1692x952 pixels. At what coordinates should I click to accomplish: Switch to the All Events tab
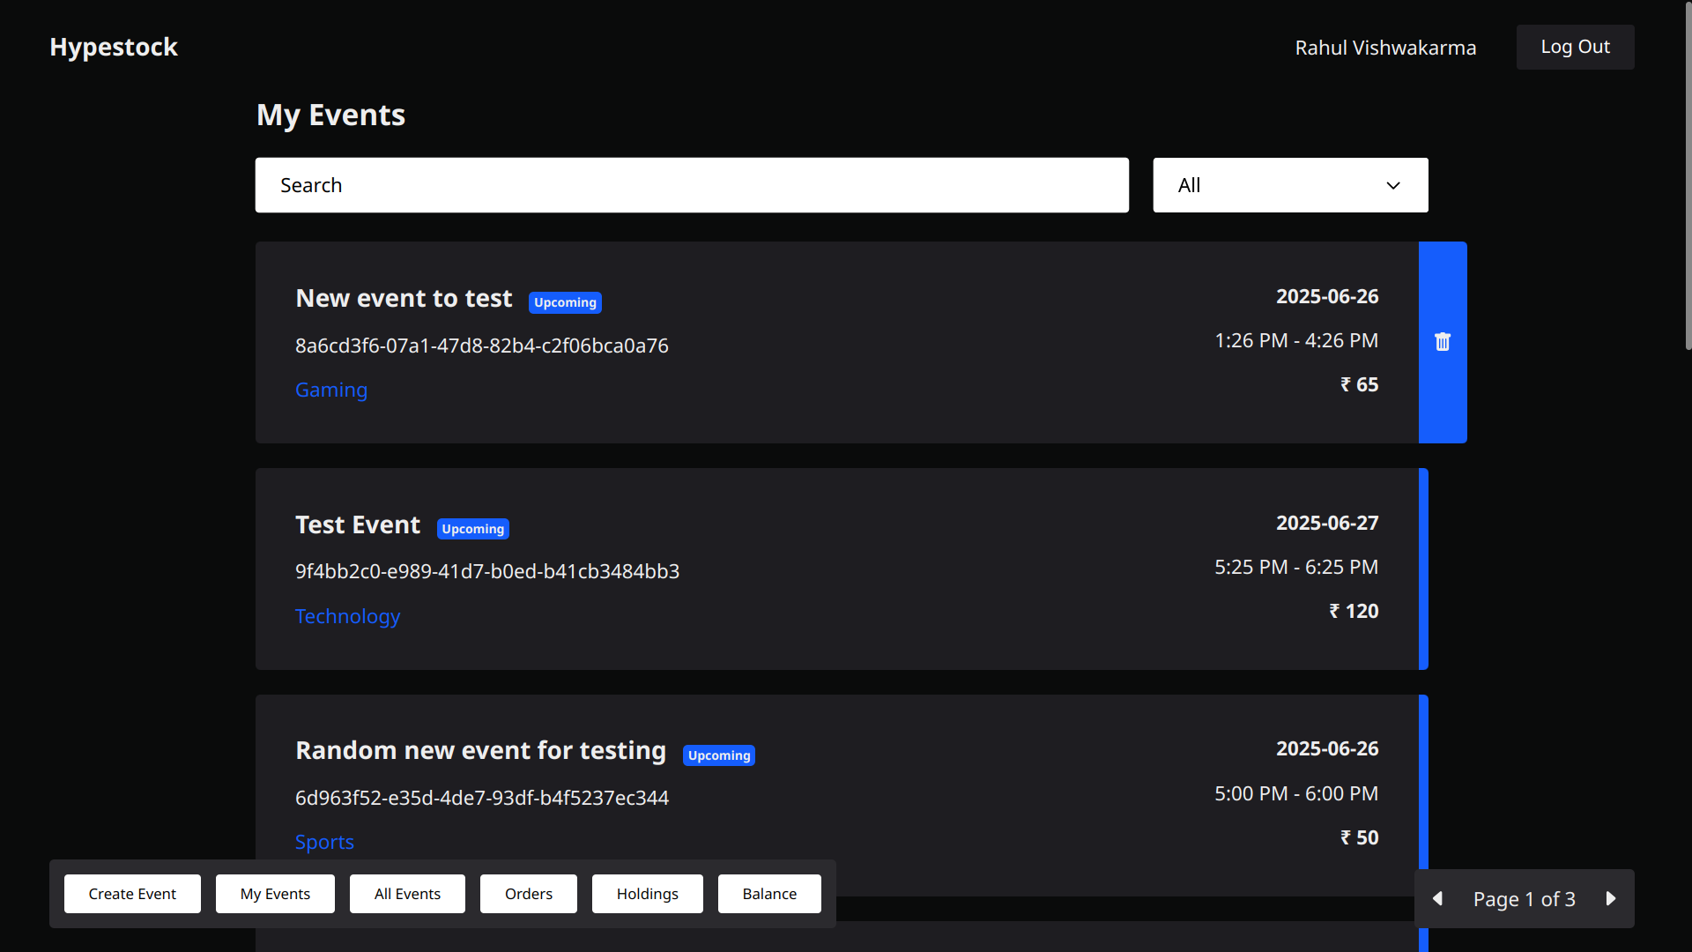pos(406,893)
